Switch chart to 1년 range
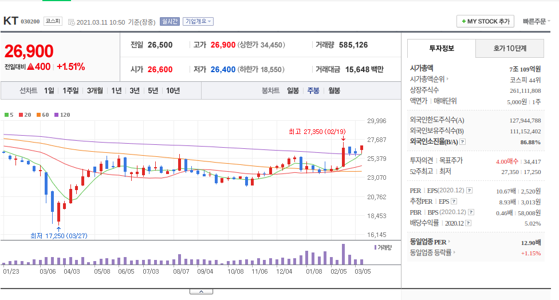This screenshot has width=559, height=300. pos(116,91)
